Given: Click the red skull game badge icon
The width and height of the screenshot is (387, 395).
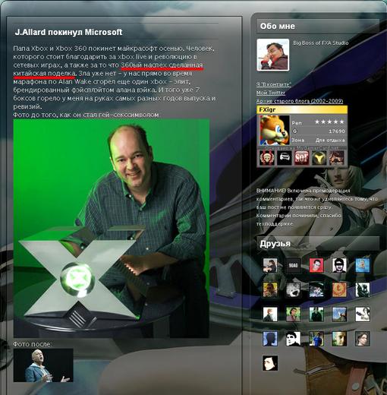Looking at the screenshot, I should (x=267, y=158).
